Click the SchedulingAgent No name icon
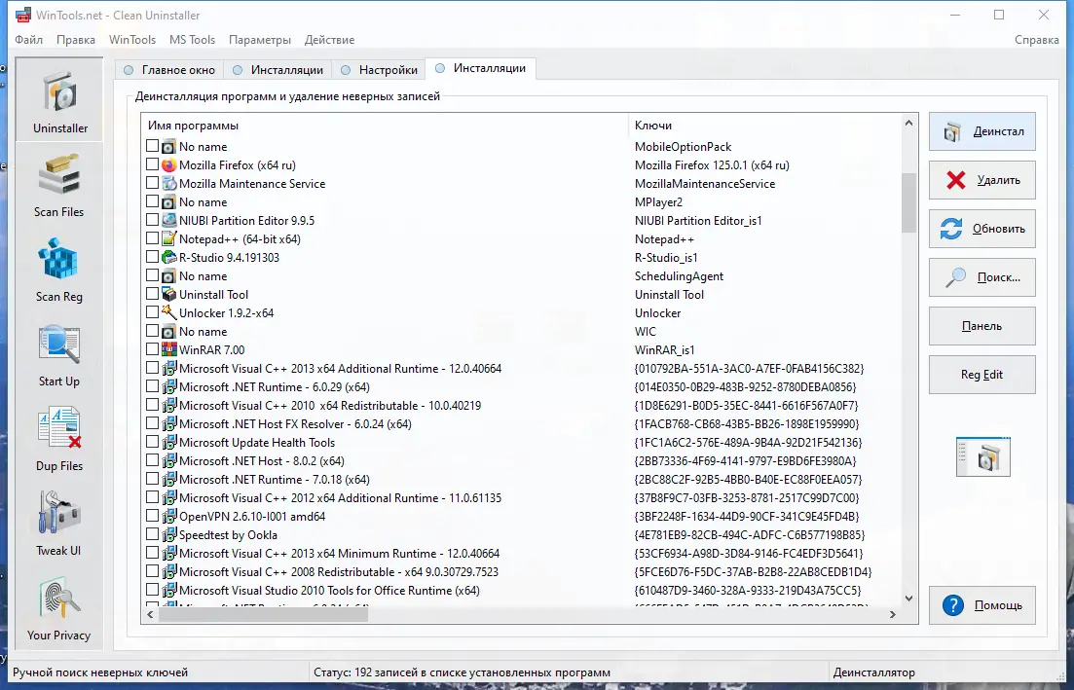Viewport: 1074px width, 690px height. (x=168, y=275)
